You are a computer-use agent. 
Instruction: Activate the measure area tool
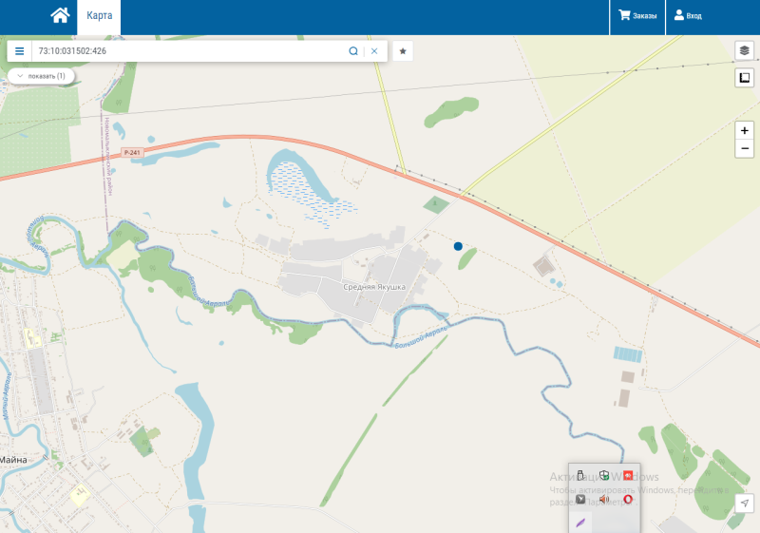pos(745,78)
